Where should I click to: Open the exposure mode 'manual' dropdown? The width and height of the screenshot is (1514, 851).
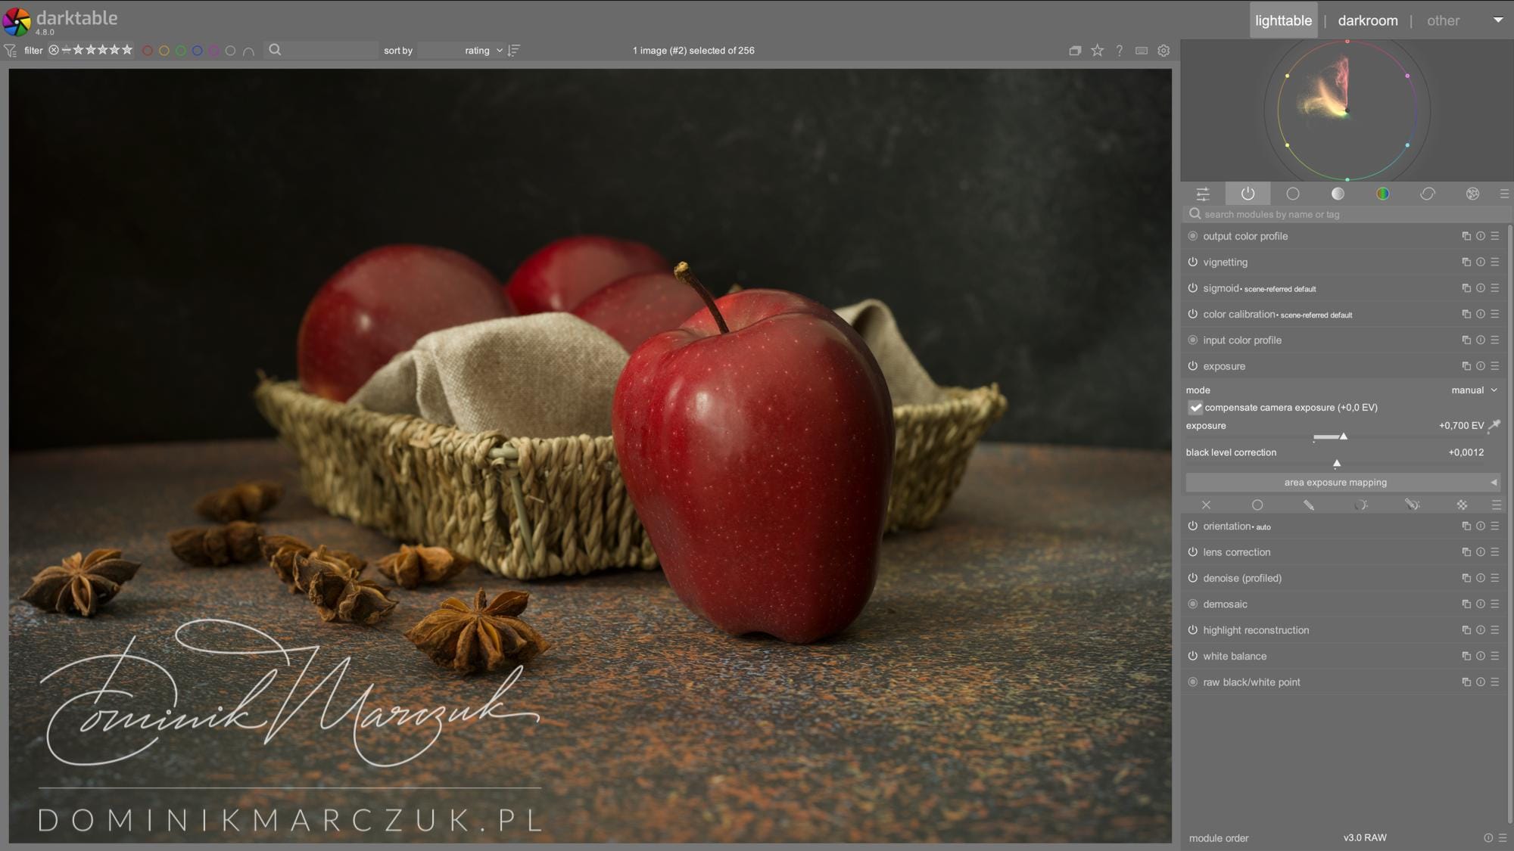pyautogui.click(x=1474, y=390)
